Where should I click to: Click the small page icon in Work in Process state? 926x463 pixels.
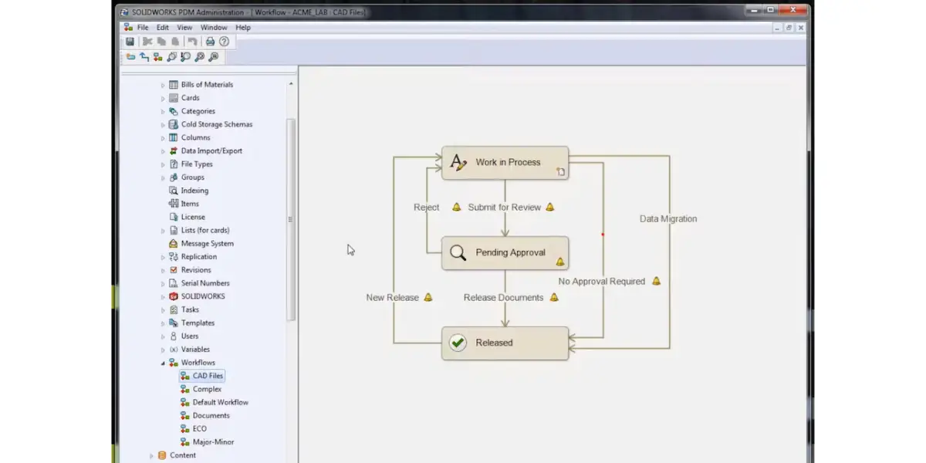click(x=561, y=172)
